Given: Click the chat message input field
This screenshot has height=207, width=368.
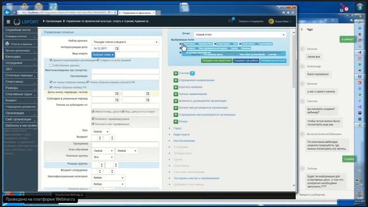Looking at the screenshot, I should pyautogui.click(x=325, y=194).
